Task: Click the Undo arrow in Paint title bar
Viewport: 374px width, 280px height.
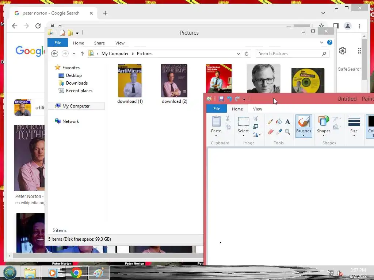Action: (229, 99)
